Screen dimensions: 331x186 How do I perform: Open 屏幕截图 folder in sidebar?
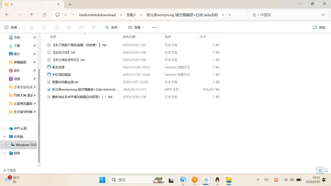(x=20, y=62)
